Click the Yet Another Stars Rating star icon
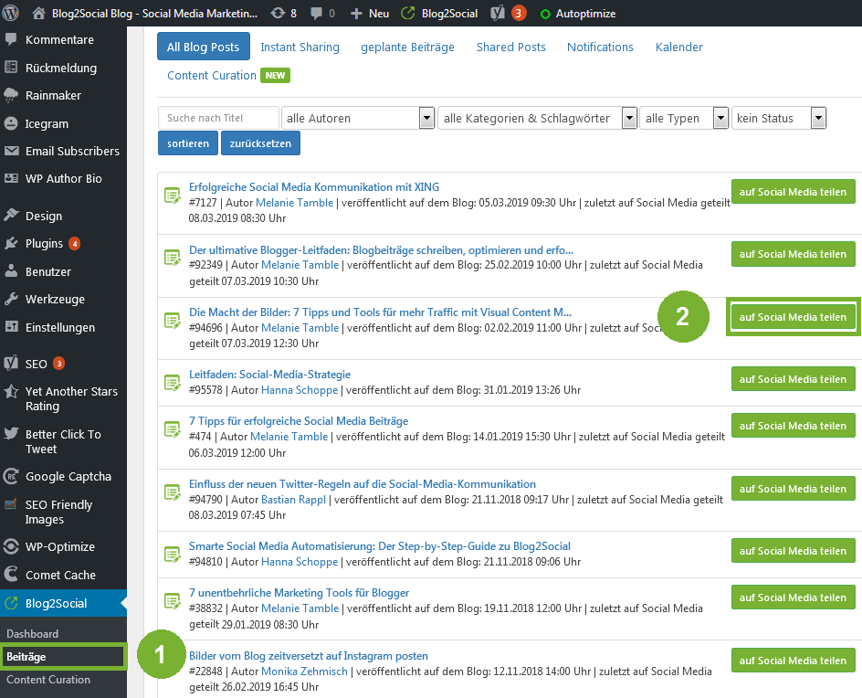 [11, 391]
